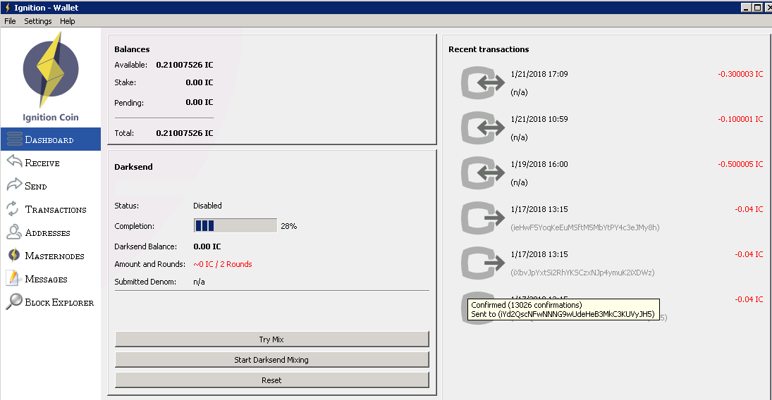Click the 1/19/2018 16:00 transaction date
Screen dimensions: 772x400
pyautogui.click(x=539, y=164)
